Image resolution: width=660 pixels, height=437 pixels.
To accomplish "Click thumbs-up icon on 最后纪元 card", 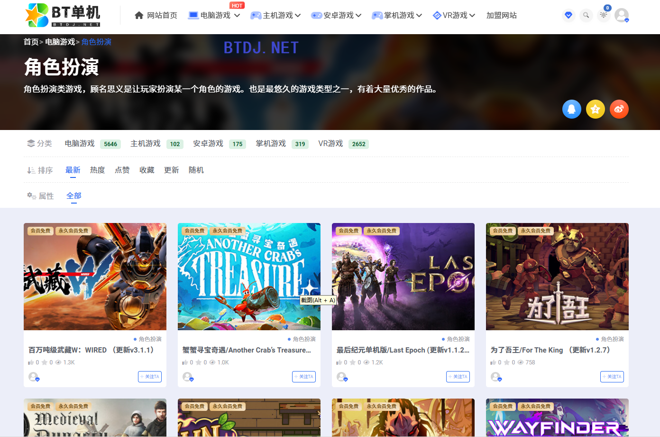I will (339, 363).
